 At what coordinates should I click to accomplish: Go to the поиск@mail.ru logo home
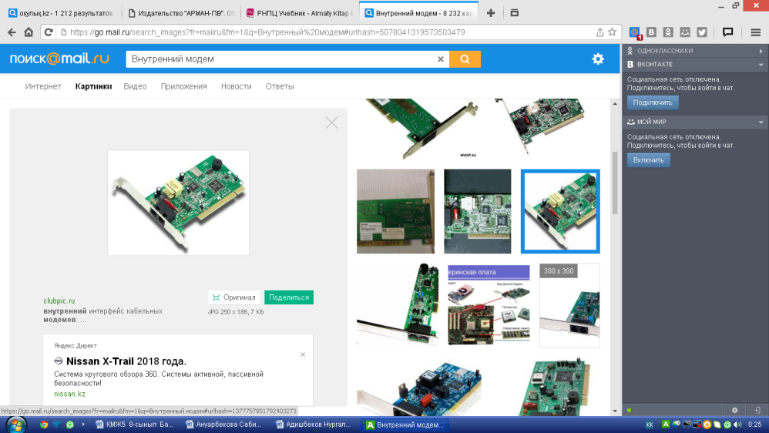(59, 59)
